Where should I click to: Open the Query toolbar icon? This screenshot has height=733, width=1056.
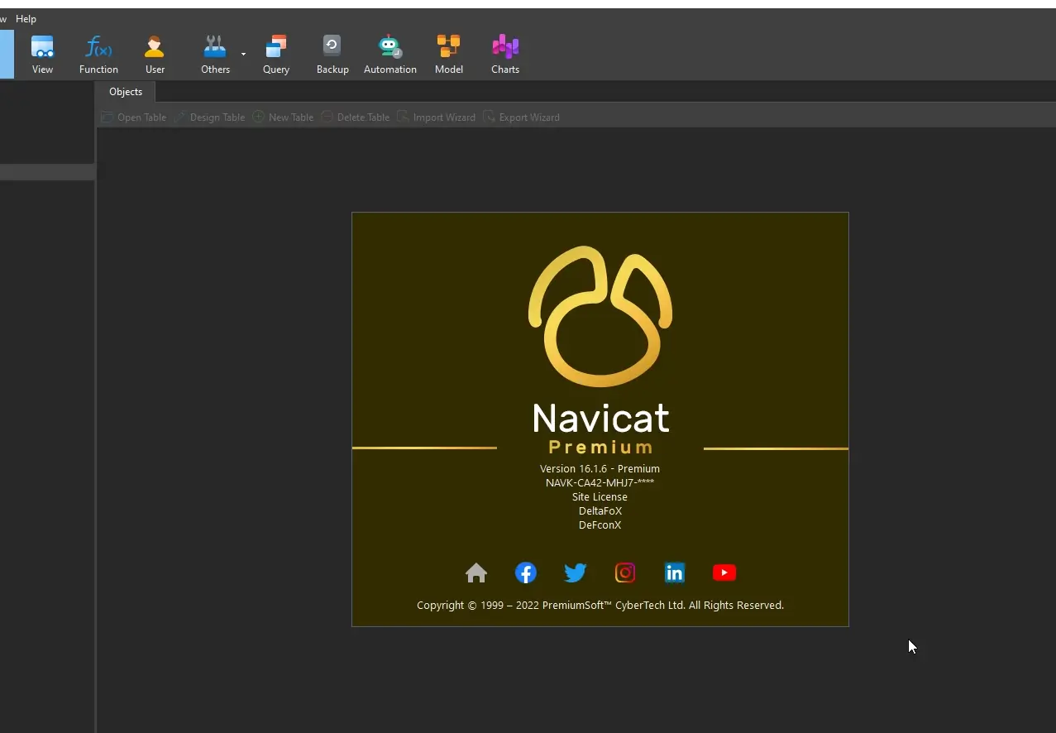pyautogui.click(x=276, y=55)
